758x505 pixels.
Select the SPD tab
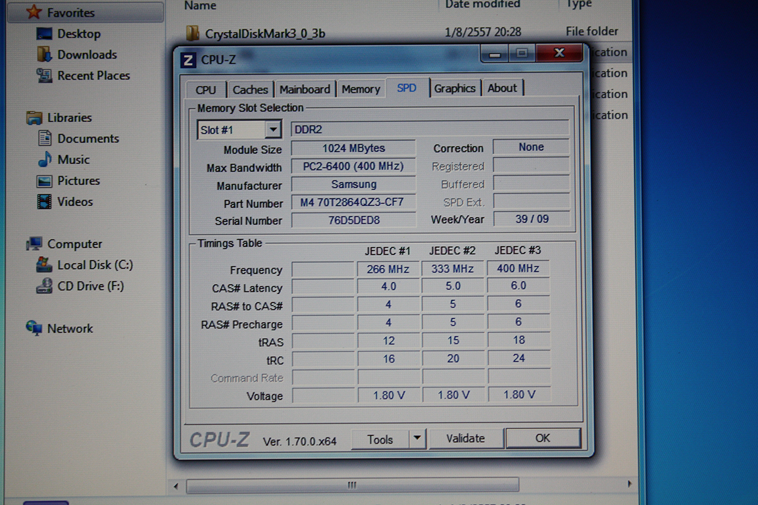407,88
